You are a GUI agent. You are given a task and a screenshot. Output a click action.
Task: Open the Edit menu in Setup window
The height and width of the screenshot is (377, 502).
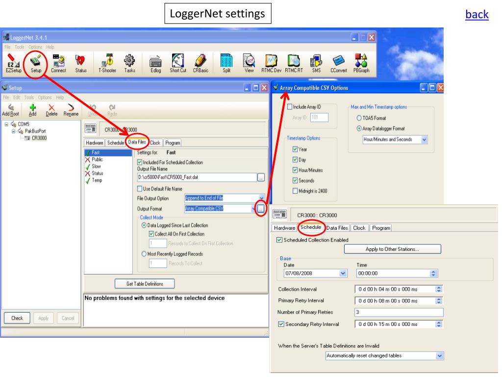pos(16,97)
